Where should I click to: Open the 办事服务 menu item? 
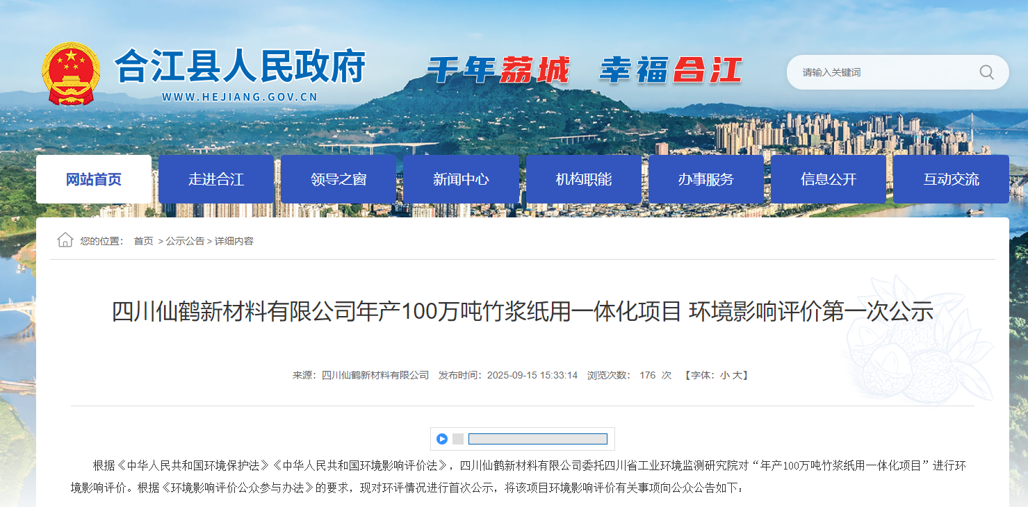point(705,179)
